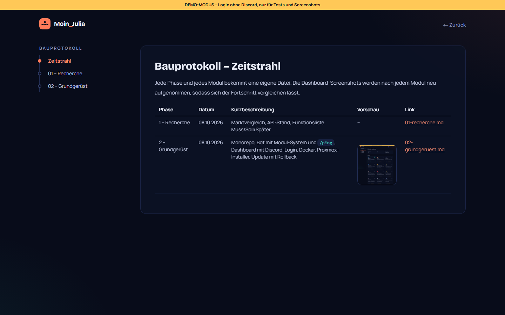Click the date in the Grundgerüst row
The image size is (505, 315).
(x=211, y=142)
